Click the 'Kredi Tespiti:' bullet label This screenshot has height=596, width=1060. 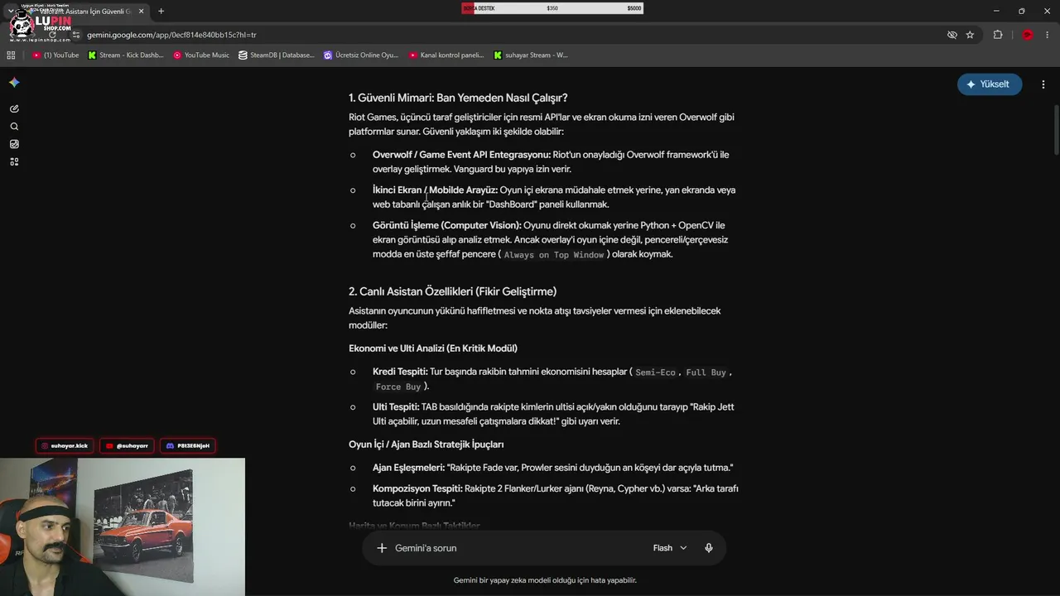tap(400, 372)
